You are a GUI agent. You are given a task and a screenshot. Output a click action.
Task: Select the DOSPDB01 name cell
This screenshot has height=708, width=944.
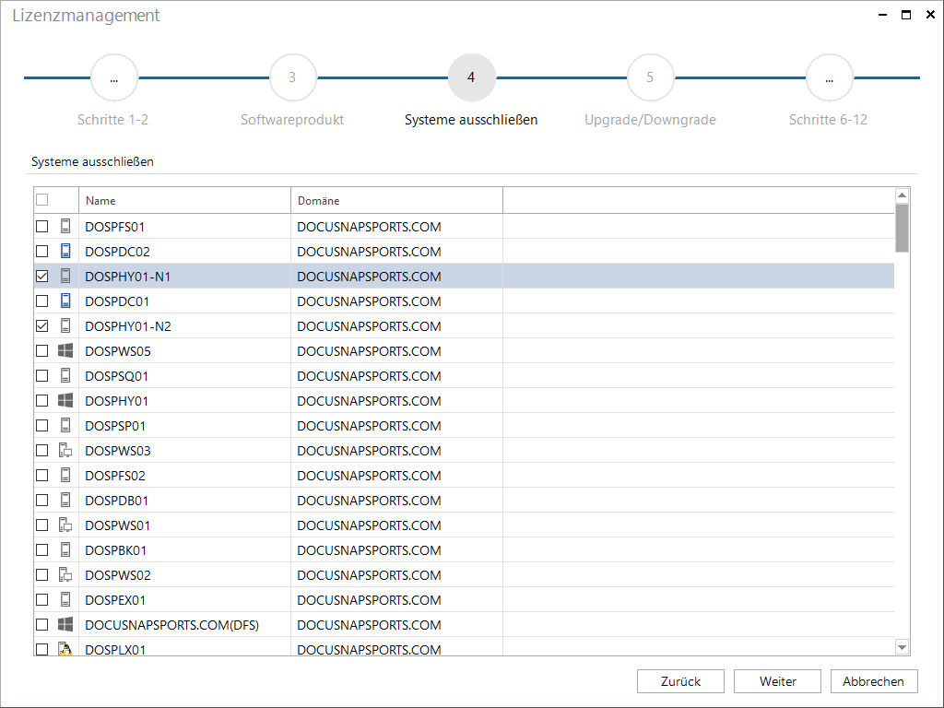click(x=184, y=501)
